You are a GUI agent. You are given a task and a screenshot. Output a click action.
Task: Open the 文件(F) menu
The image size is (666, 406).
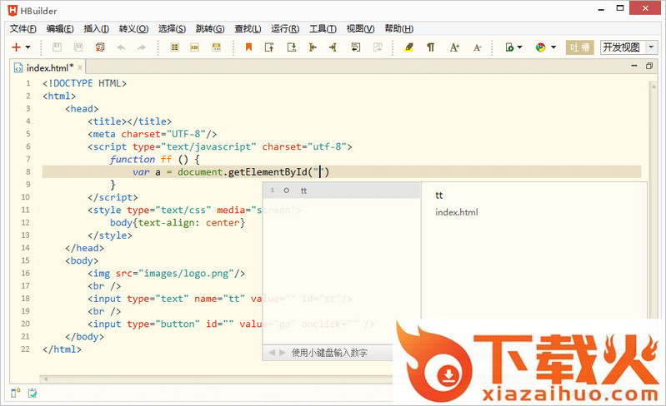point(23,28)
